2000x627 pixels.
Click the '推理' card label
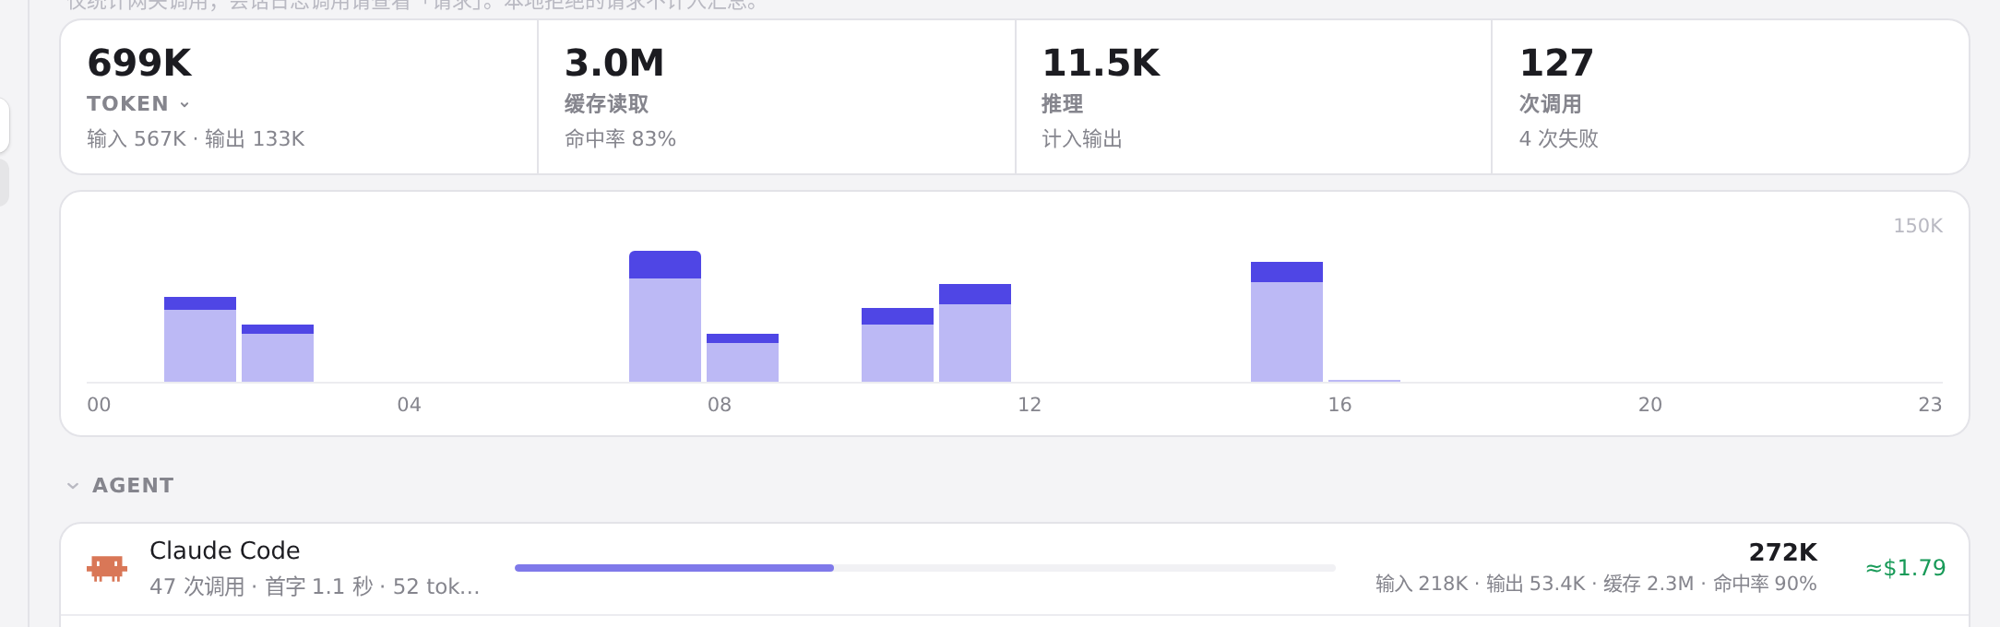[x=1062, y=104]
